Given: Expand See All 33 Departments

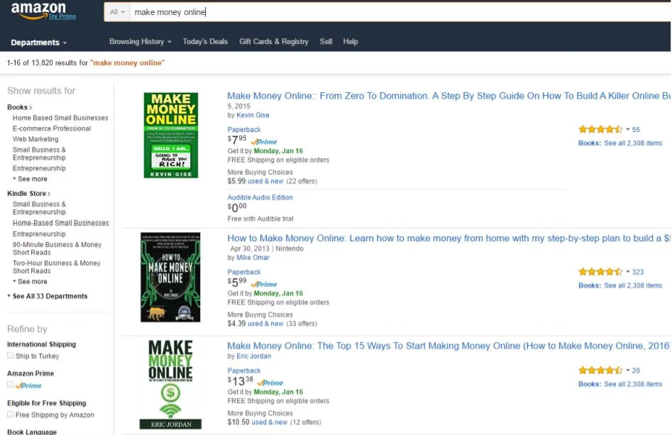Looking at the screenshot, I should pyautogui.click(x=47, y=296).
